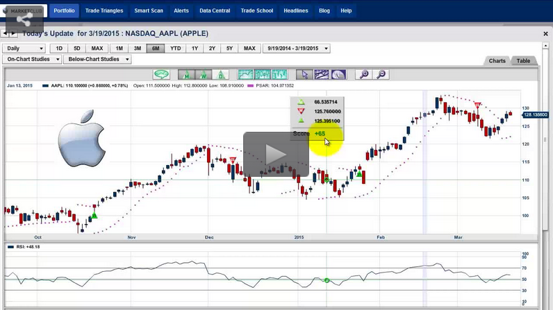The width and height of the screenshot is (553, 310).
Task: Play the video using center play button
Action: click(276, 154)
